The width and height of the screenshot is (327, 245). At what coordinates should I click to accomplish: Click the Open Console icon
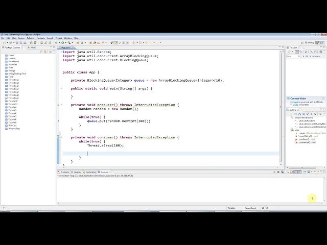[x=315, y=172]
